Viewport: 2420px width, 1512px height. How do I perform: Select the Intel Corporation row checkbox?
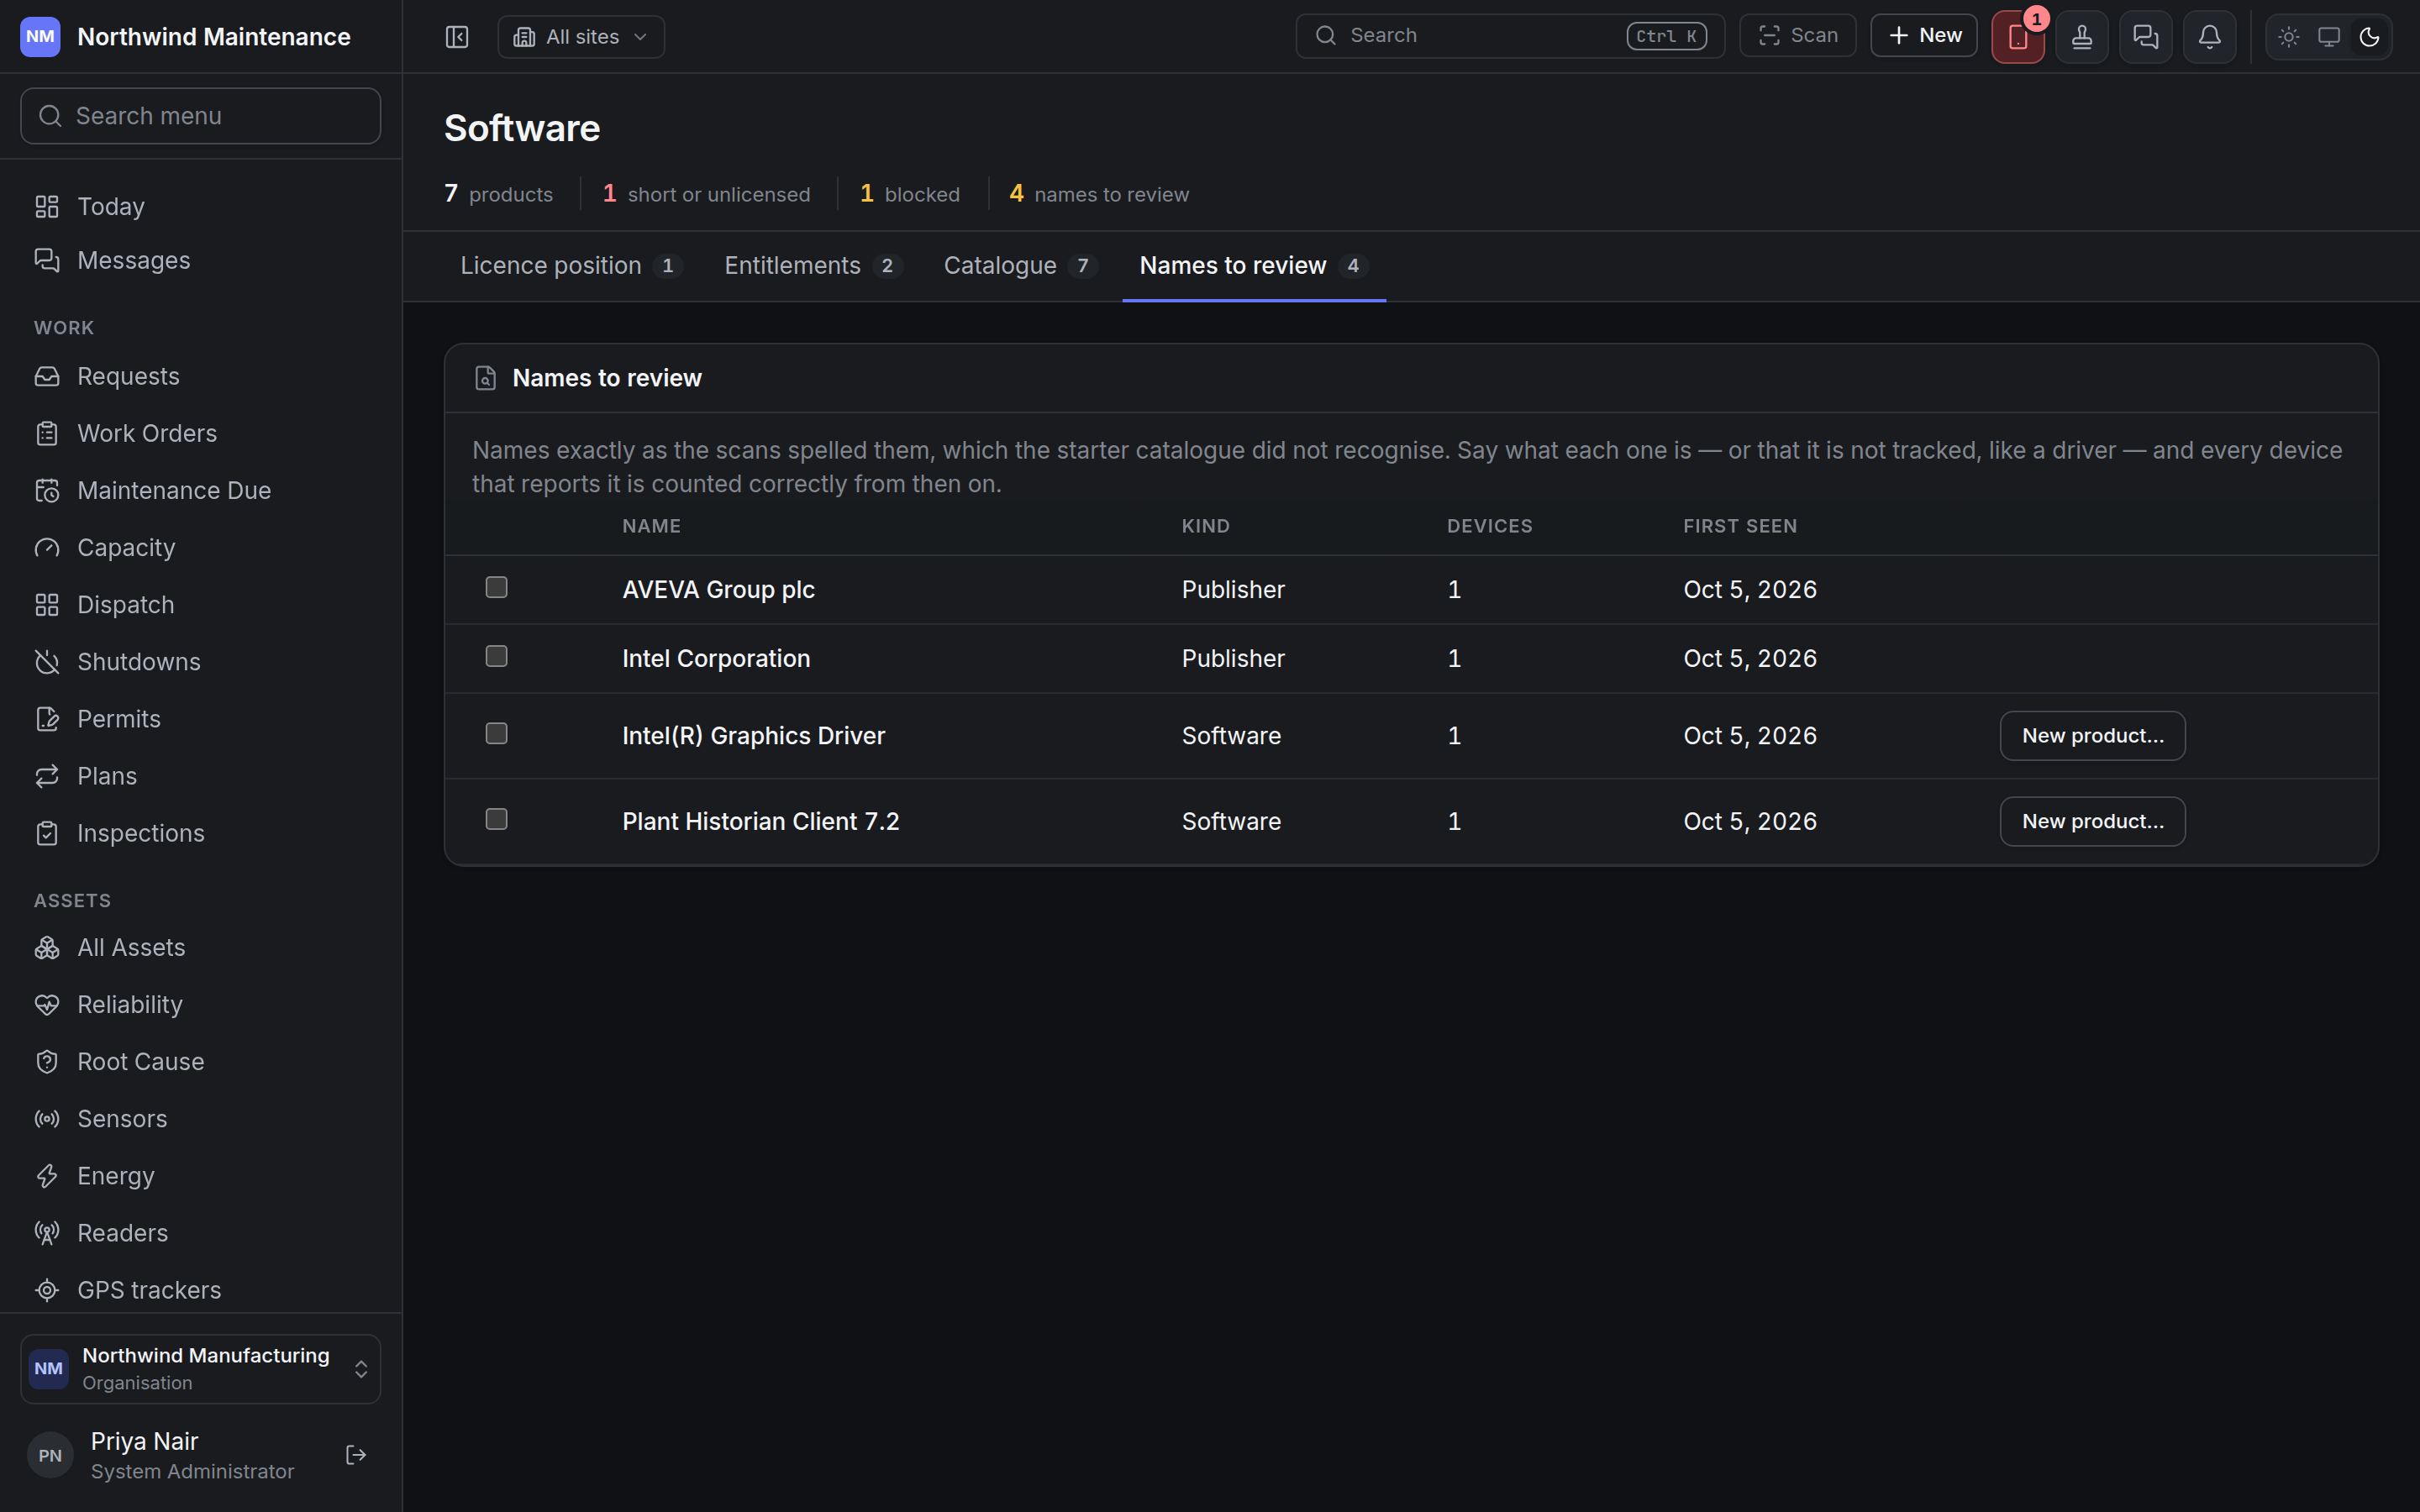[x=496, y=656]
